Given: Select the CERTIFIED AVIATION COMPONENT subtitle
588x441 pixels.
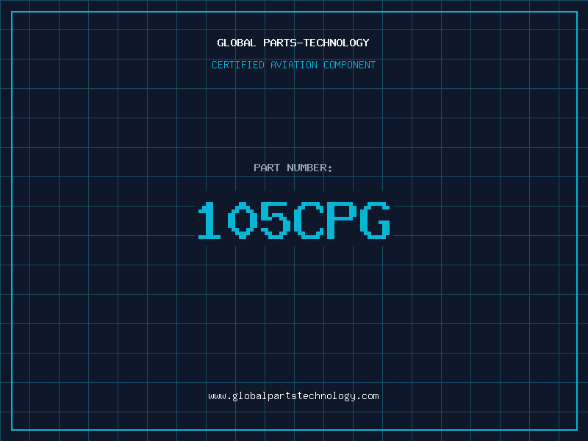Looking at the screenshot, I should point(293,65).
